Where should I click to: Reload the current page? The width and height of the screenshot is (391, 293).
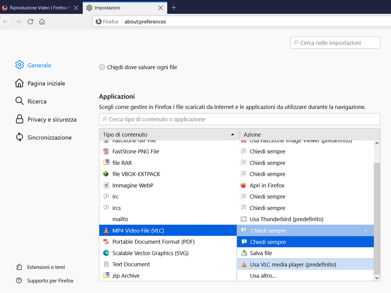point(30,22)
